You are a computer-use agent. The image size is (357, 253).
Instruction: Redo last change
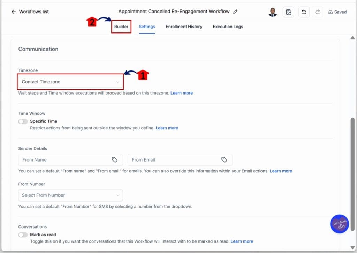[x=318, y=12]
